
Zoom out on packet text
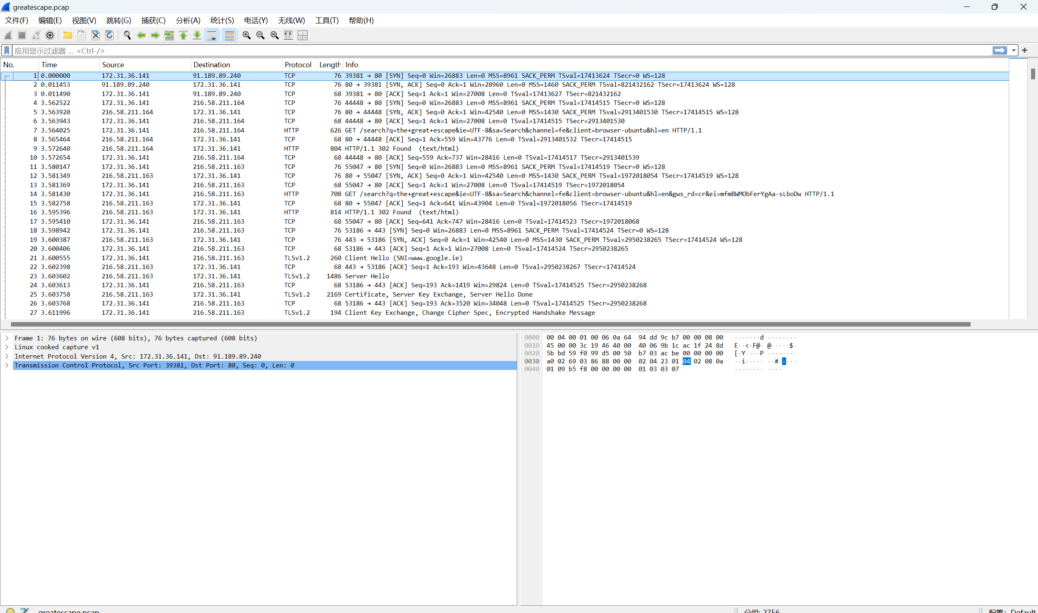tap(260, 36)
